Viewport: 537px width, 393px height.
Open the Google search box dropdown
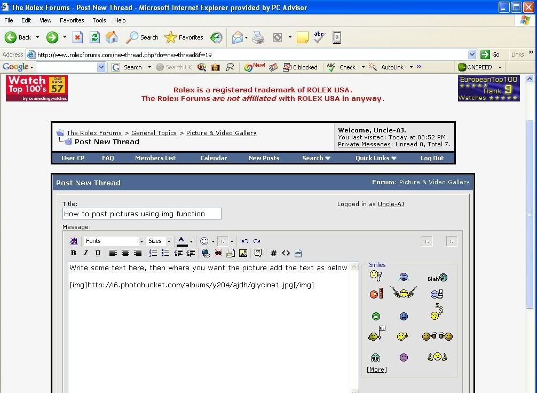(x=101, y=67)
